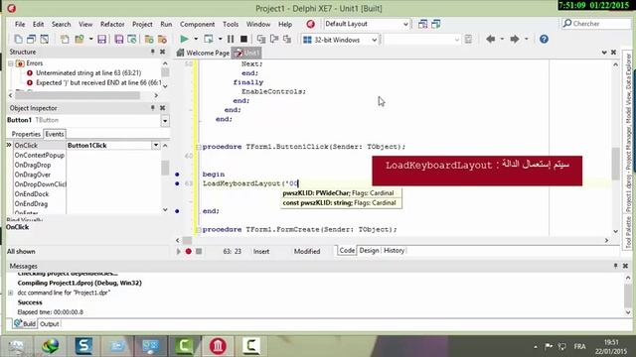Open the Refactor menu
This screenshot has width=636, height=357.
(112, 24)
